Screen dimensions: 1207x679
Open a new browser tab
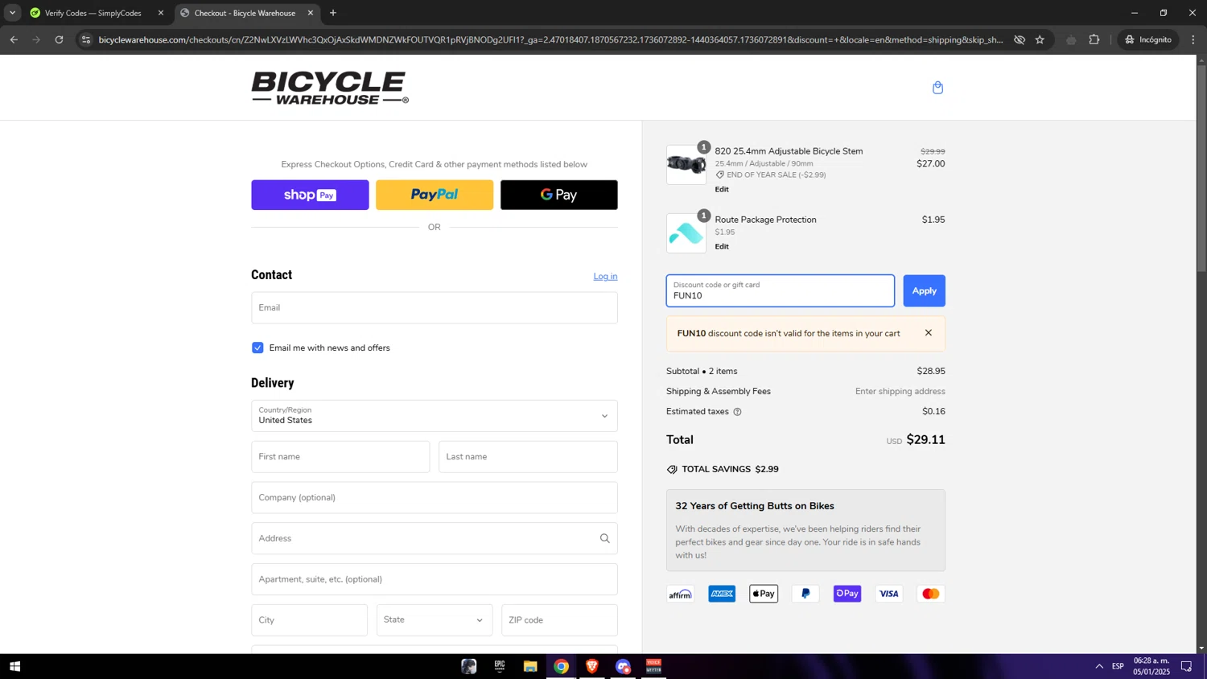(x=333, y=13)
